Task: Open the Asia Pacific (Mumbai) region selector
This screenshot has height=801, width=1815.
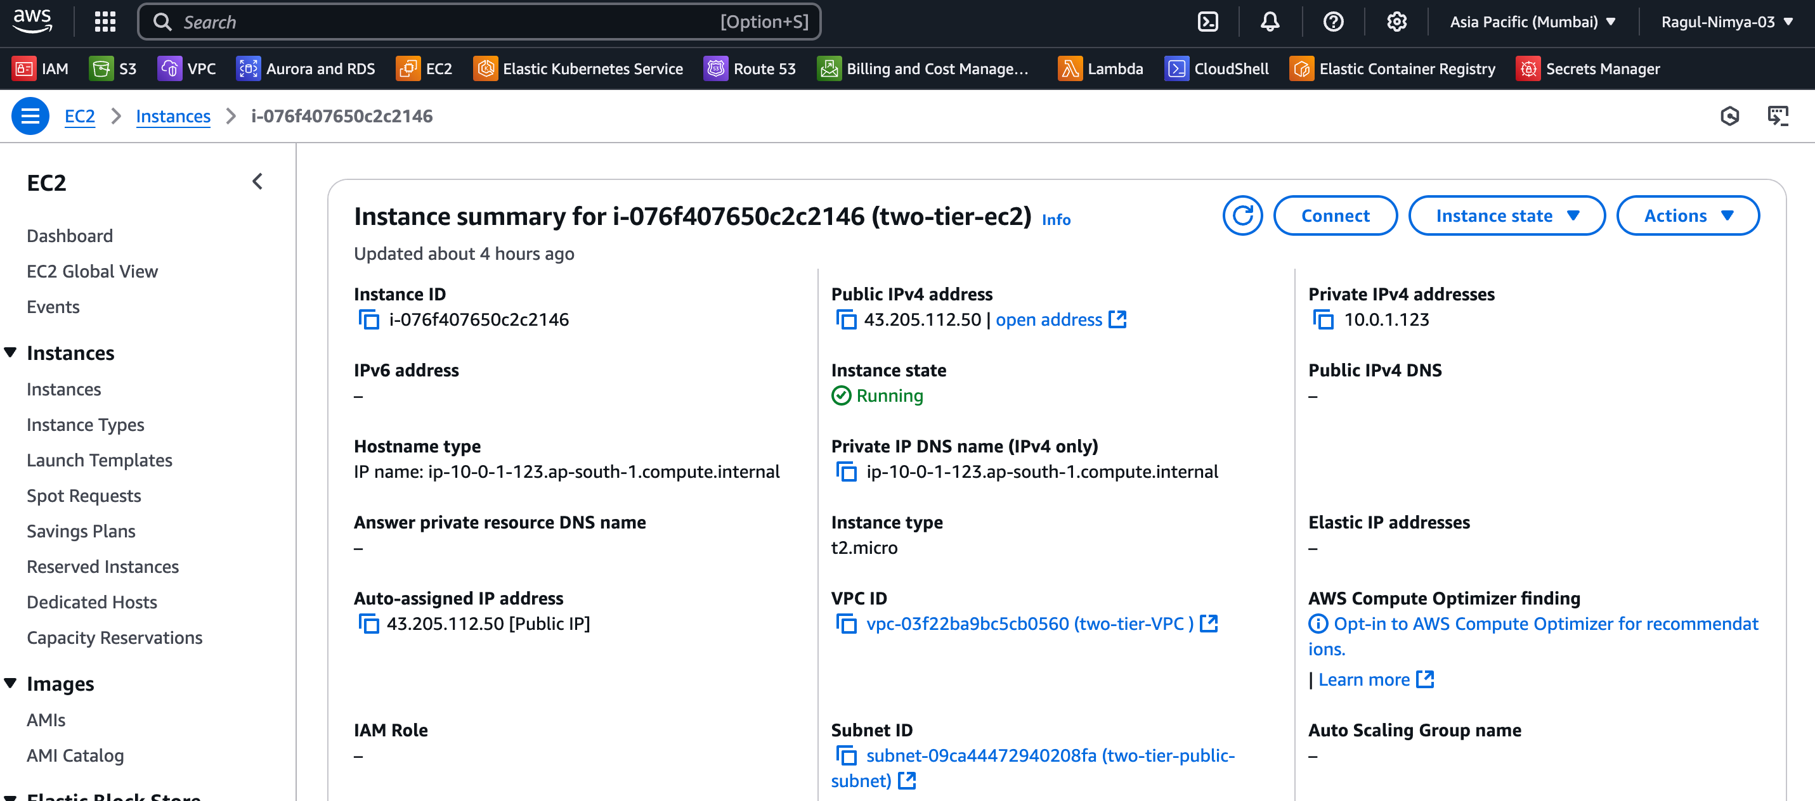Action: [1532, 22]
